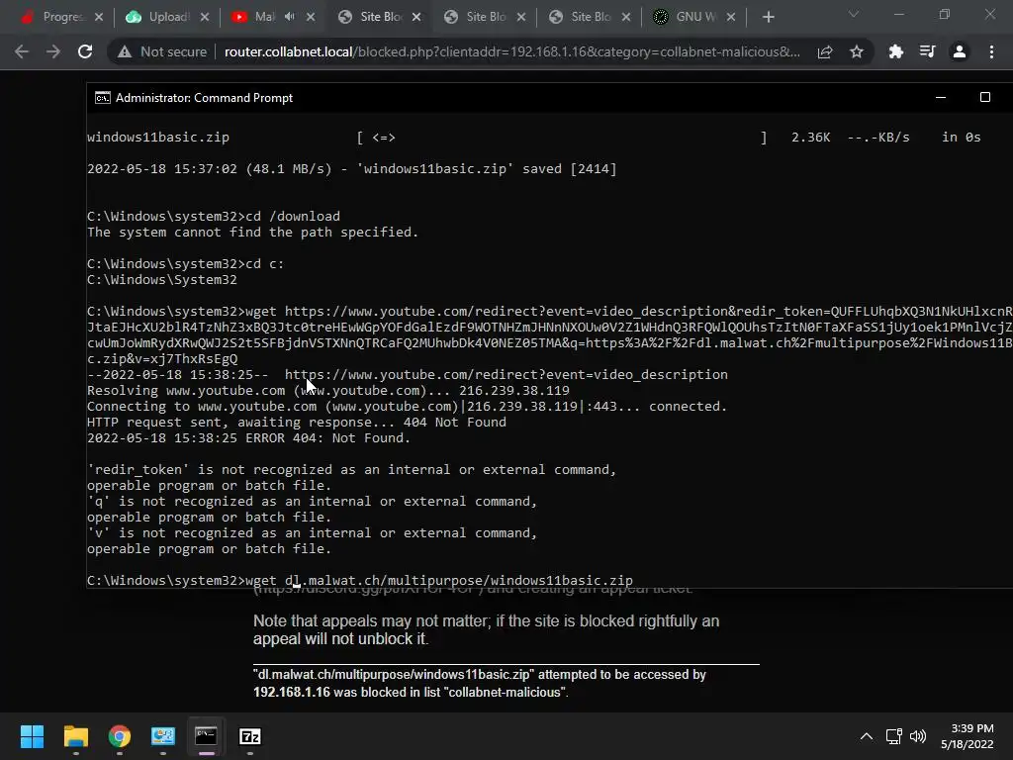Show hidden system tray icons
The image size is (1013, 760).
pos(867,736)
